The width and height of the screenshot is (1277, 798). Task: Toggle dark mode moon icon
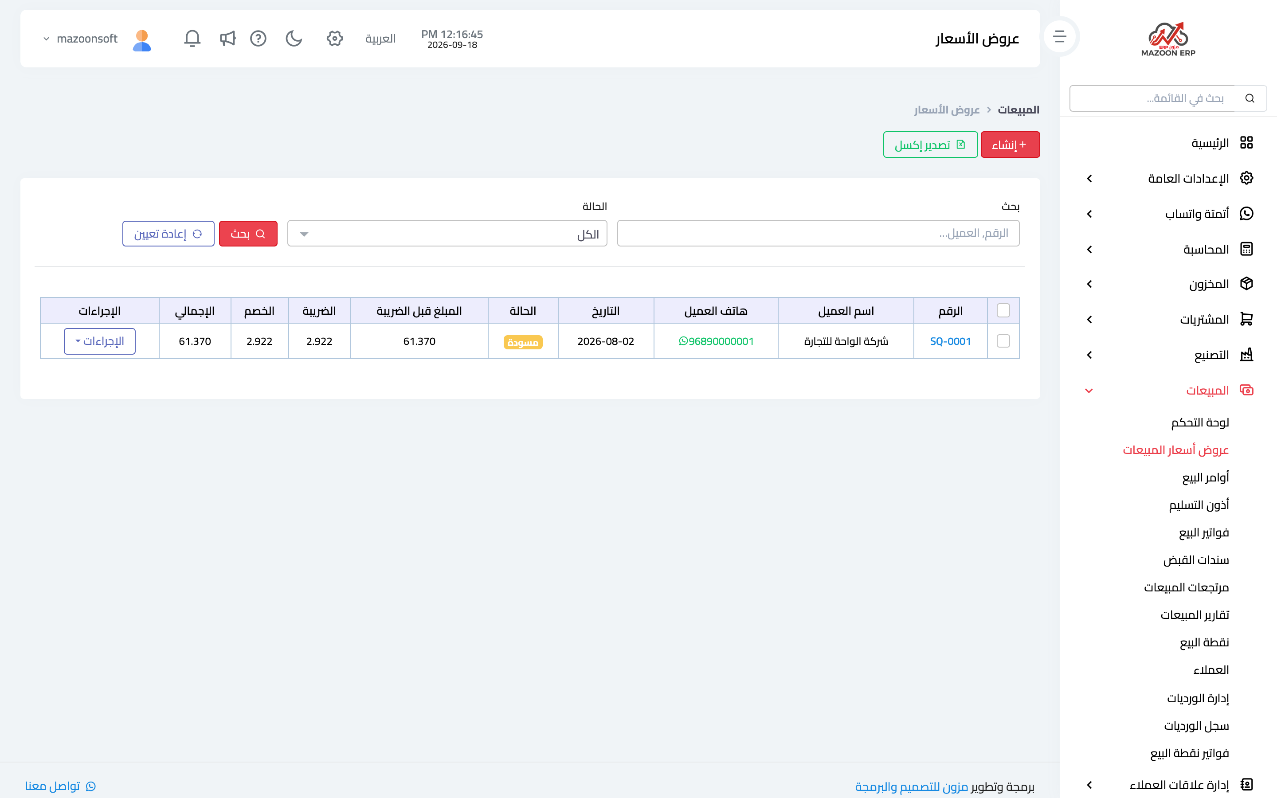(x=294, y=39)
